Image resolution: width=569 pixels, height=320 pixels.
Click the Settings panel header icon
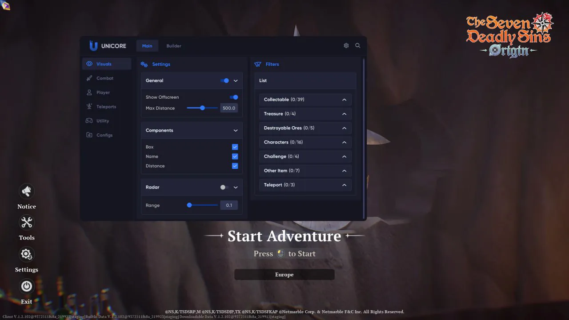(x=144, y=64)
